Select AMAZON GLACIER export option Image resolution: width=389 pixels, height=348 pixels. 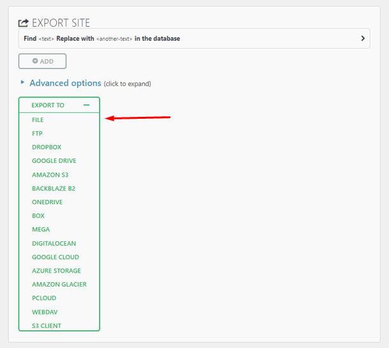(59, 285)
